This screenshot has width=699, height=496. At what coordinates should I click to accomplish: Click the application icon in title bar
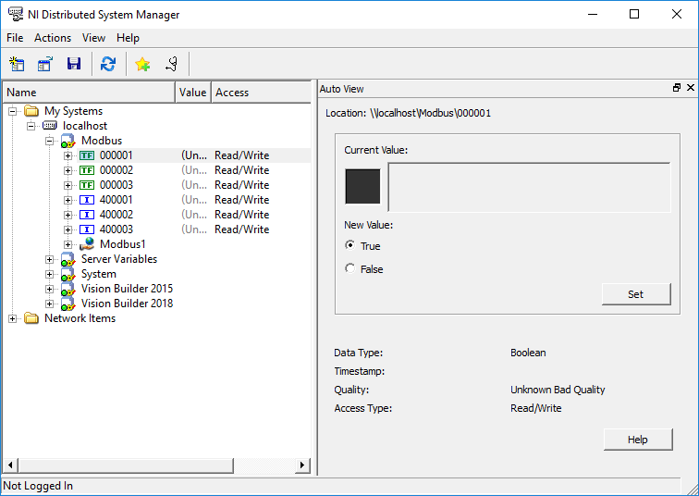click(x=16, y=14)
